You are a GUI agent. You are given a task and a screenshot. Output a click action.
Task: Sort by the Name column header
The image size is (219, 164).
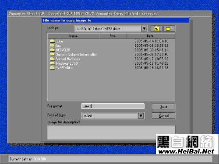pos(74,36)
